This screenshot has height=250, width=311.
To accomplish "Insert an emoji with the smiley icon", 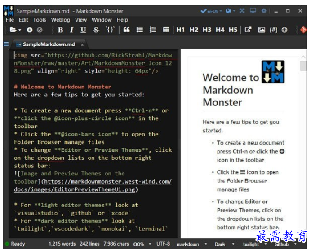I will [x=284, y=30].
